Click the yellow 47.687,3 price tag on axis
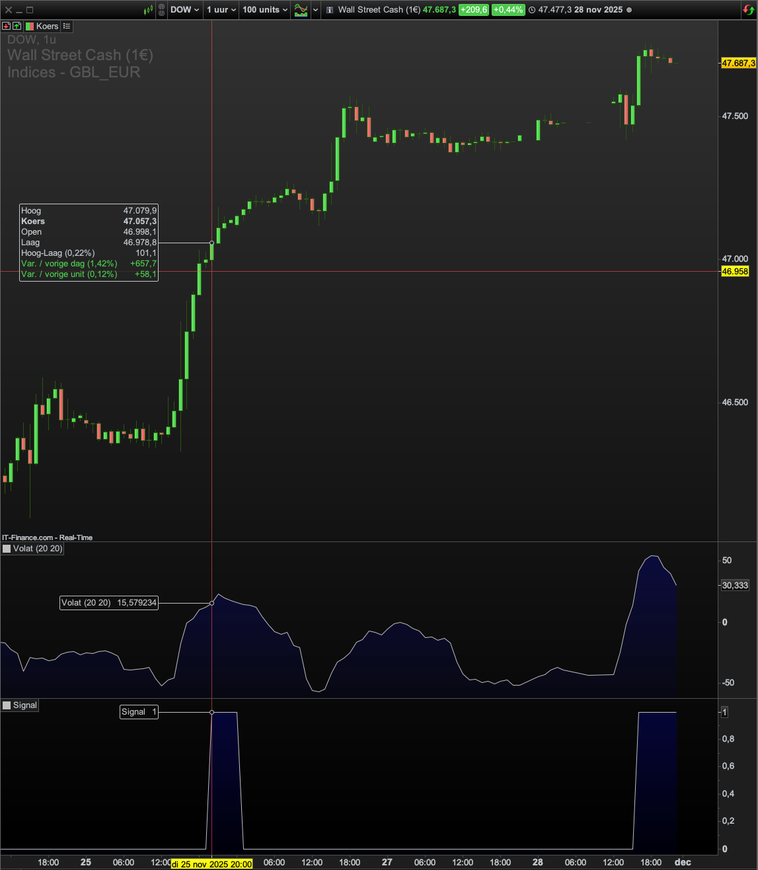Image resolution: width=758 pixels, height=870 pixels. point(738,63)
